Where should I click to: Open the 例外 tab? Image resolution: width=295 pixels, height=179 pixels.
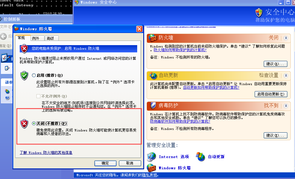point(37,38)
